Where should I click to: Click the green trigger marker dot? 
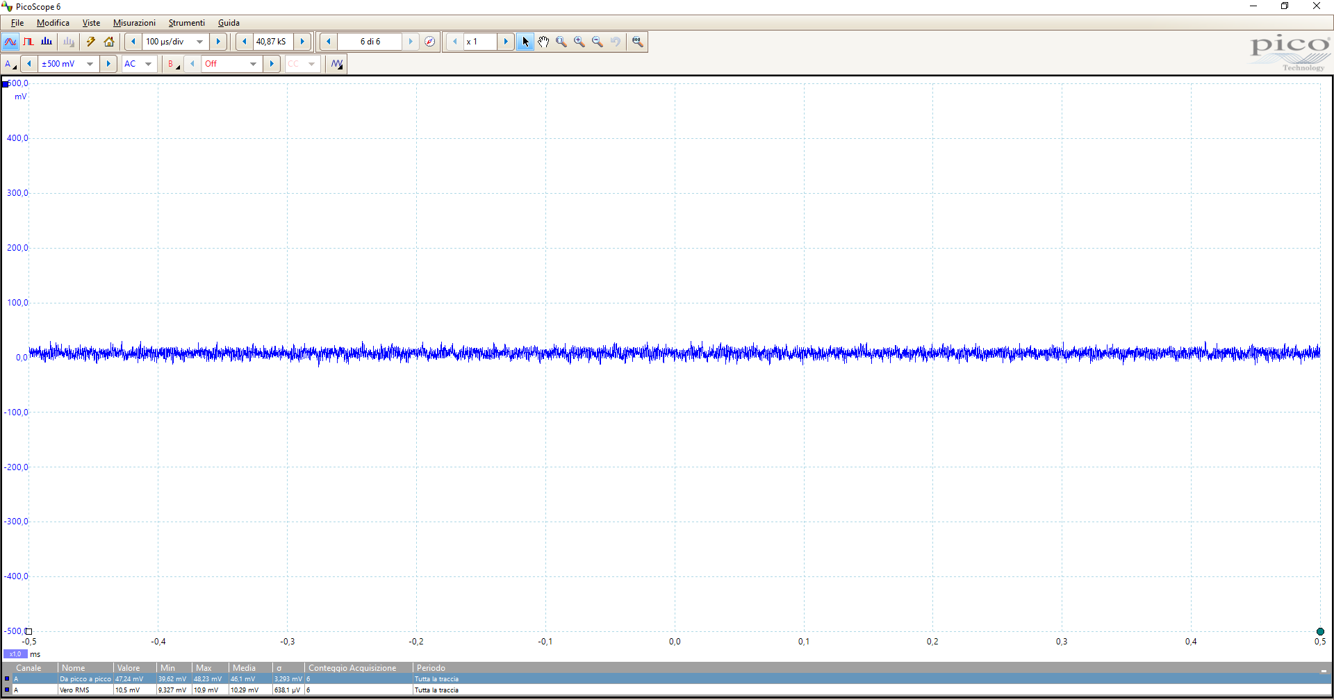click(1320, 632)
